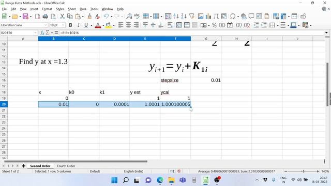Viewport: 331px width, 186px height.
Task: Open the Font Name dropdown Liberation Sans
Action: [x=46, y=25]
